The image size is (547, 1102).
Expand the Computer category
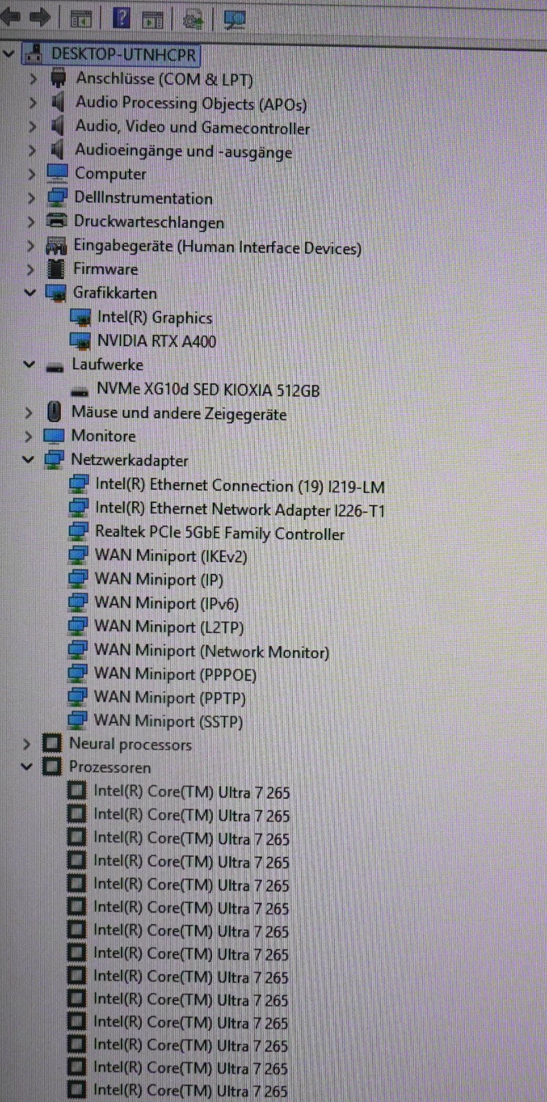click(x=32, y=174)
